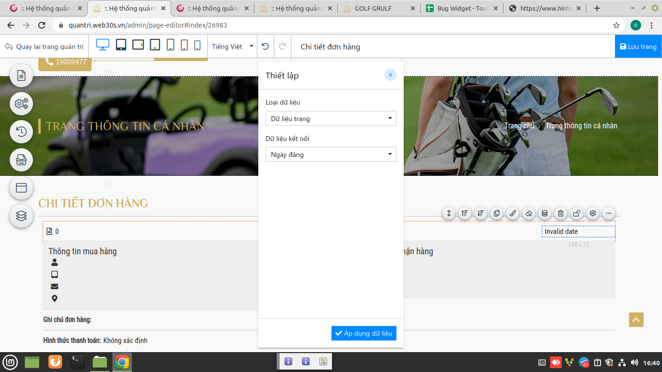Click the eraser icon in widget toolbar
Screen dimensions: 662x372
[x=529, y=213]
